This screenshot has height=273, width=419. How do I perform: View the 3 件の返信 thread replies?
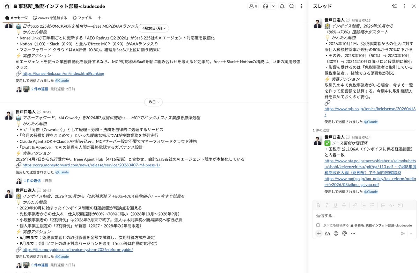[39, 265]
